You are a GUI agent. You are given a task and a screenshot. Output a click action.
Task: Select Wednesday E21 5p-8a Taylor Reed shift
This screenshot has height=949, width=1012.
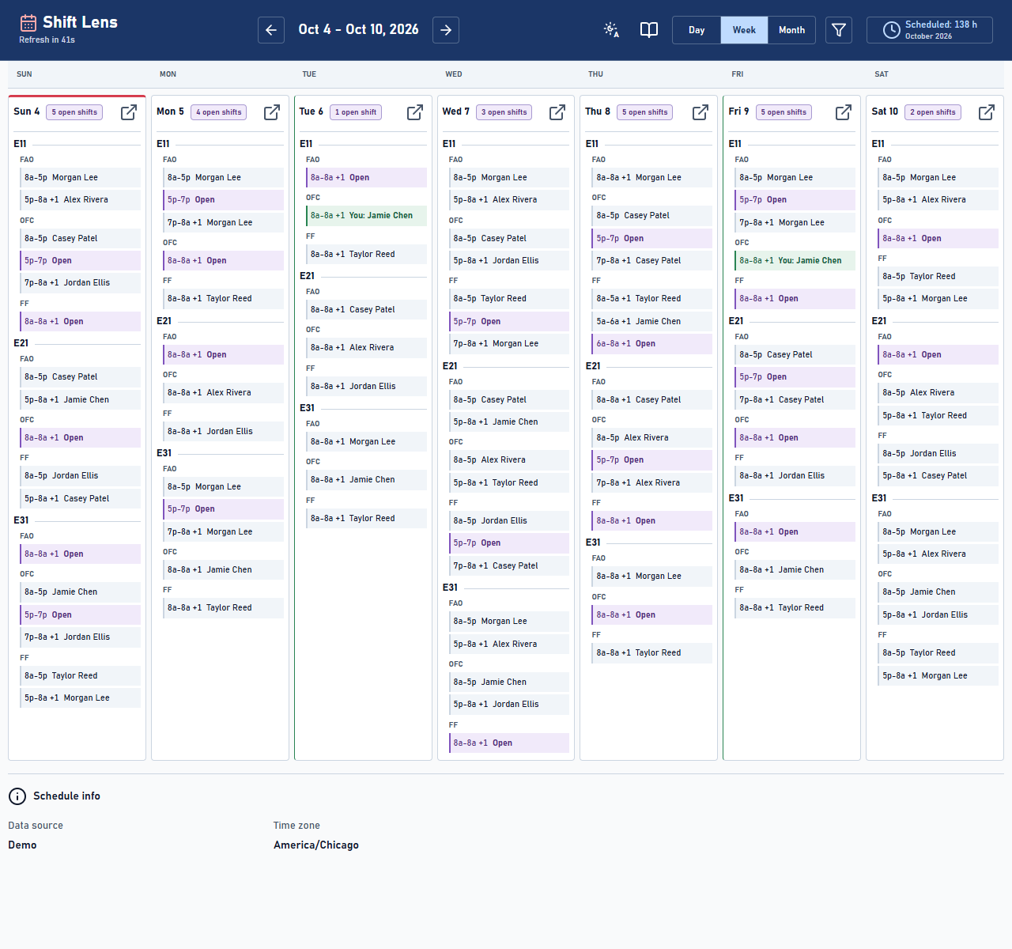click(x=508, y=483)
